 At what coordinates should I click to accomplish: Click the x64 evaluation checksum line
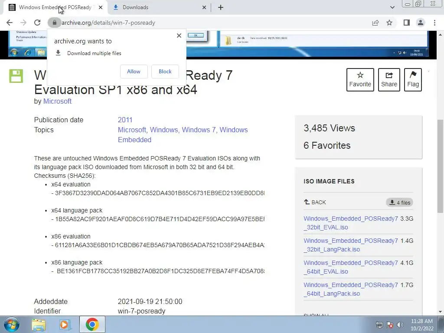tap(158, 193)
